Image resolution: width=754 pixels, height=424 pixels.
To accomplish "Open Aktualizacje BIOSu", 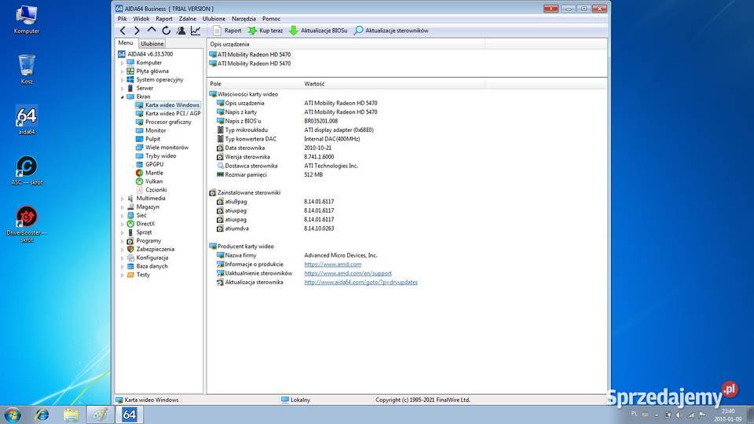I will tap(318, 31).
